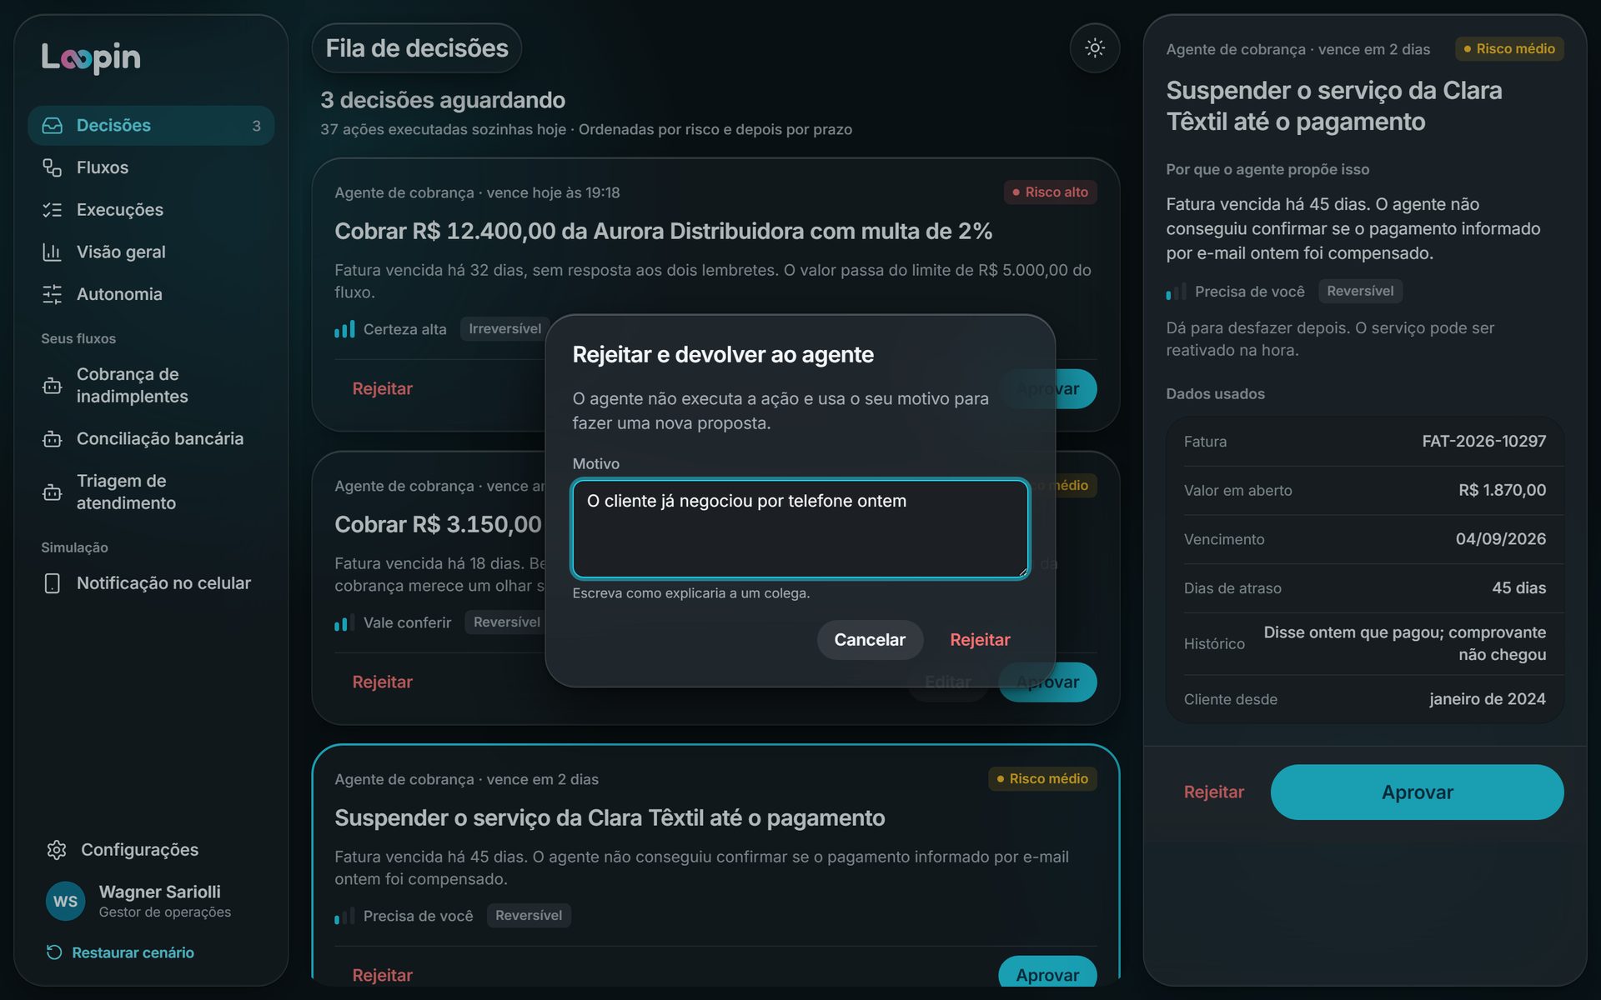Toggle the light theme sun button
The height and width of the screenshot is (1000, 1601).
[x=1095, y=48]
